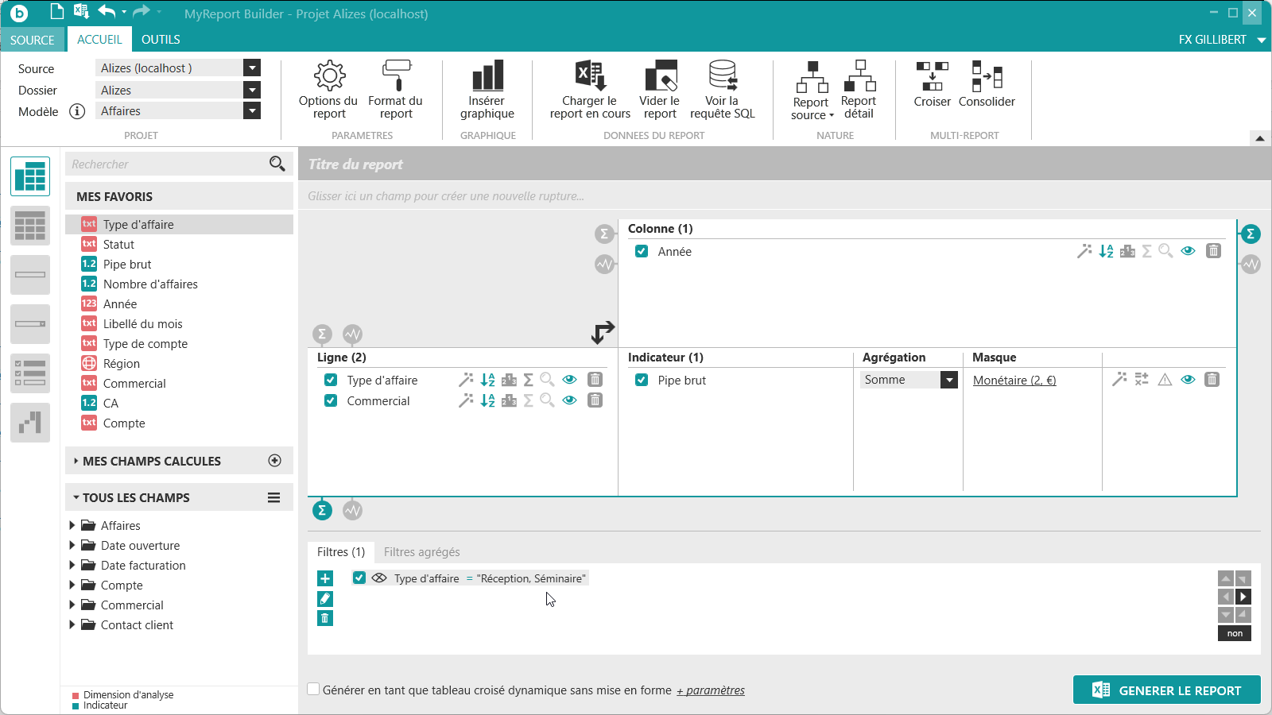
Task: Open the Modèle Affaires dropdown
Action: 252,111
